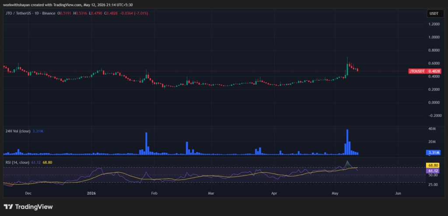
Task: Click the 0.2000 price axis label
Action: [x=434, y=89]
